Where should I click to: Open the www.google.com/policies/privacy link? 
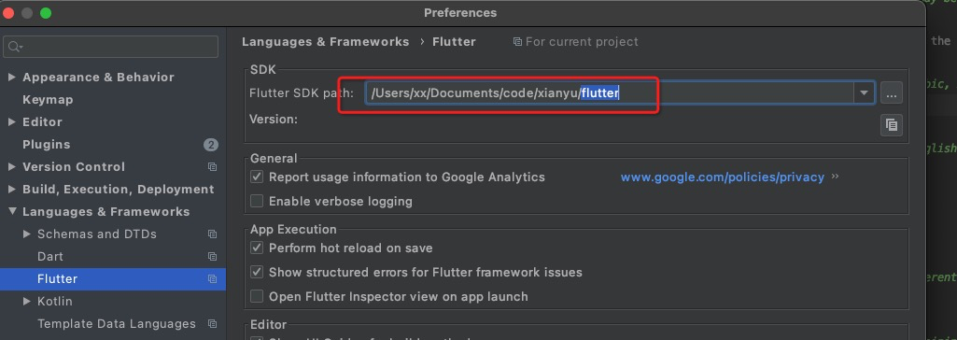pyautogui.click(x=722, y=177)
